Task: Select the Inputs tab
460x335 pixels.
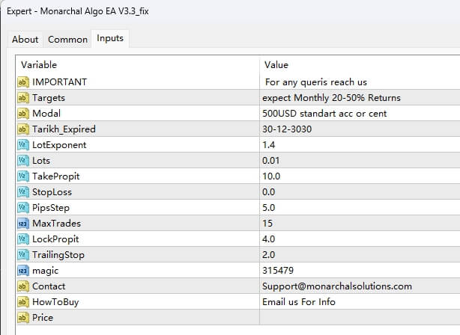Action: (x=110, y=38)
